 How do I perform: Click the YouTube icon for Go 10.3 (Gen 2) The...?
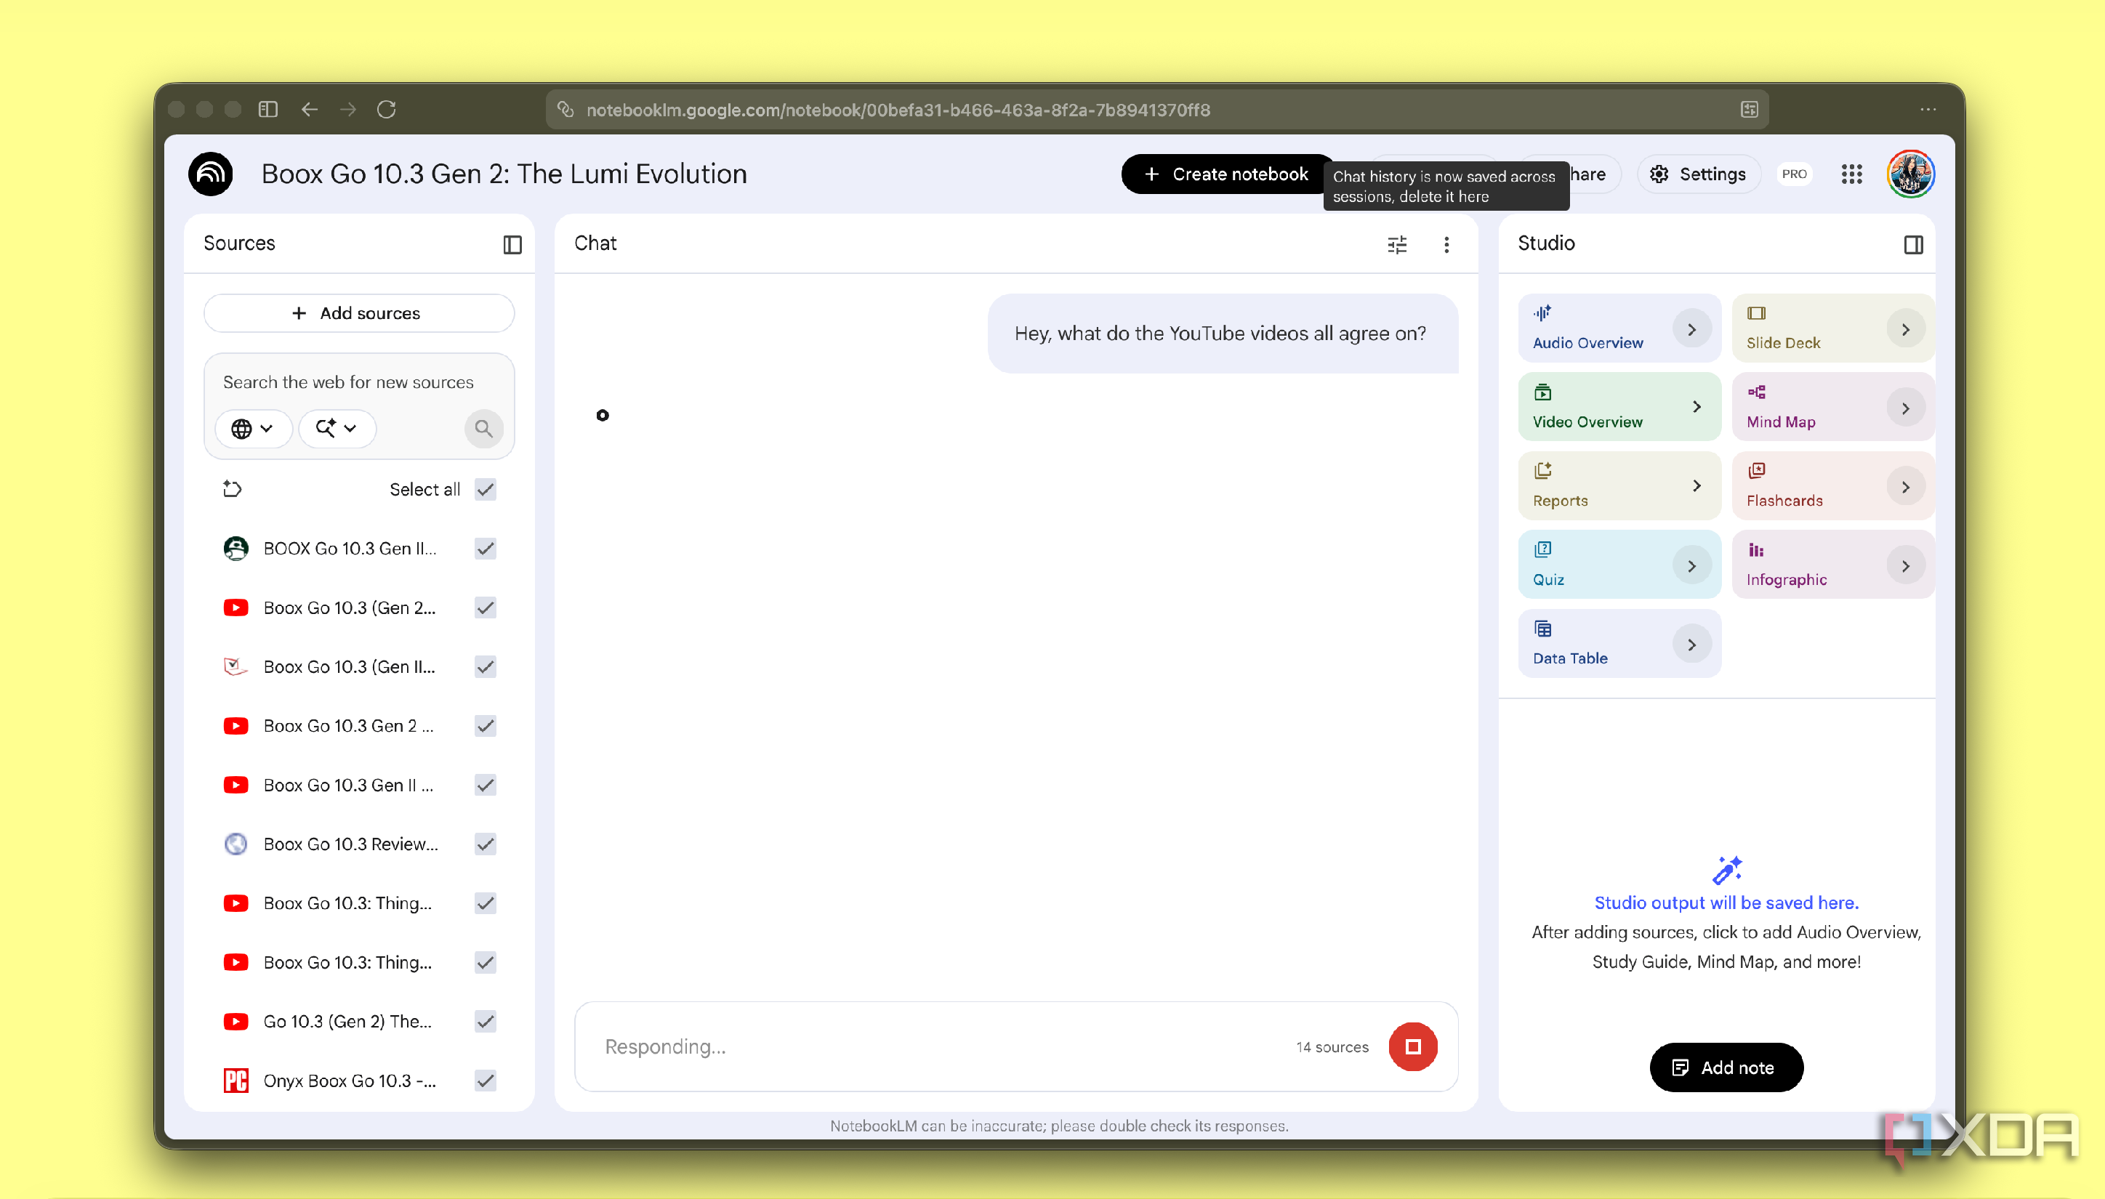point(236,1022)
